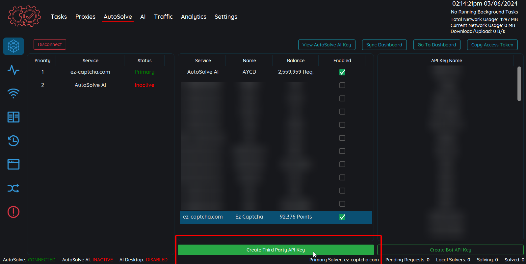Click the Copy Access Token button
The image size is (526, 264).
coord(492,45)
